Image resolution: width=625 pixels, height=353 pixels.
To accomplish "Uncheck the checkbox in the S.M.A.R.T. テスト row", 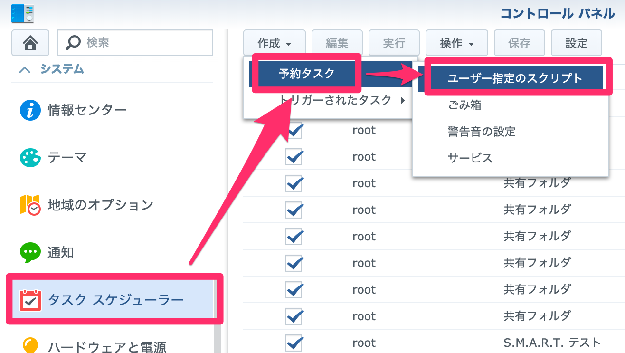I will click(x=294, y=343).
